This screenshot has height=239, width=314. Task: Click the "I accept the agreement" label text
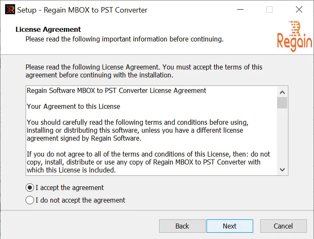coord(70,188)
